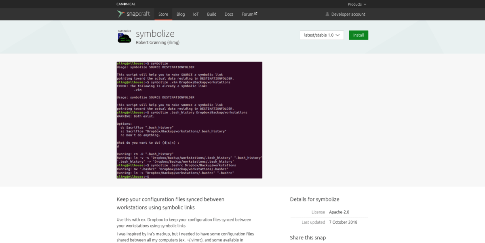Click the symbolize title heading

point(155,33)
